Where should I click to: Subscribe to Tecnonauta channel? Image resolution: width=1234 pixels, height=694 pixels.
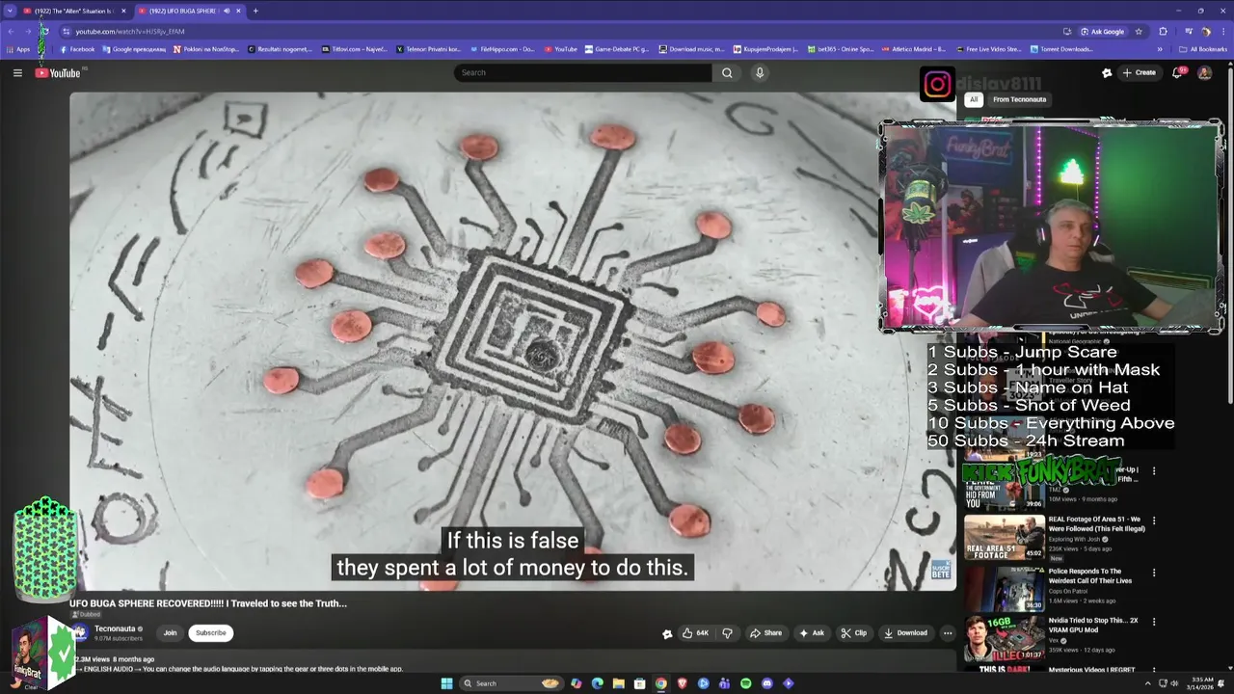point(210,633)
